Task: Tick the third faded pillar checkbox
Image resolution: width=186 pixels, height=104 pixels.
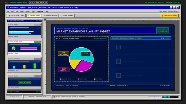Action: coord(118,75)
